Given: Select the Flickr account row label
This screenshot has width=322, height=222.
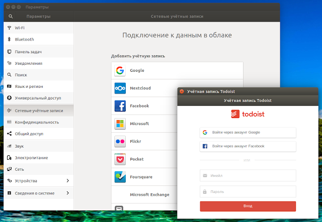Looking at the screenshot, I should 135,142.
